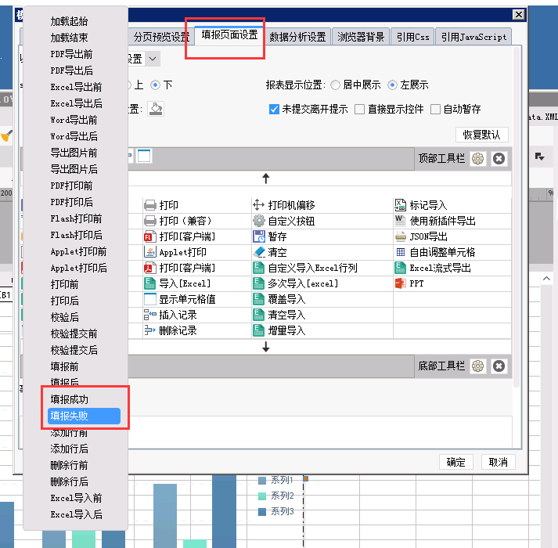The height and width of the screenshot is (548, 558).
Task: Select 使用新插件导出 Word icon
Action: (x=401, y=221)
